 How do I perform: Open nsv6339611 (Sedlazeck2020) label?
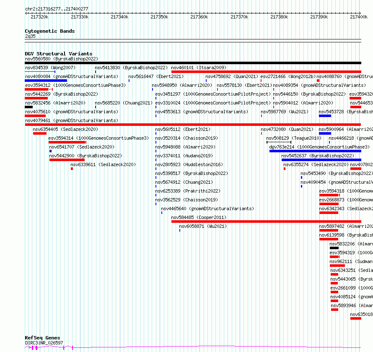(x=103, y=164)
